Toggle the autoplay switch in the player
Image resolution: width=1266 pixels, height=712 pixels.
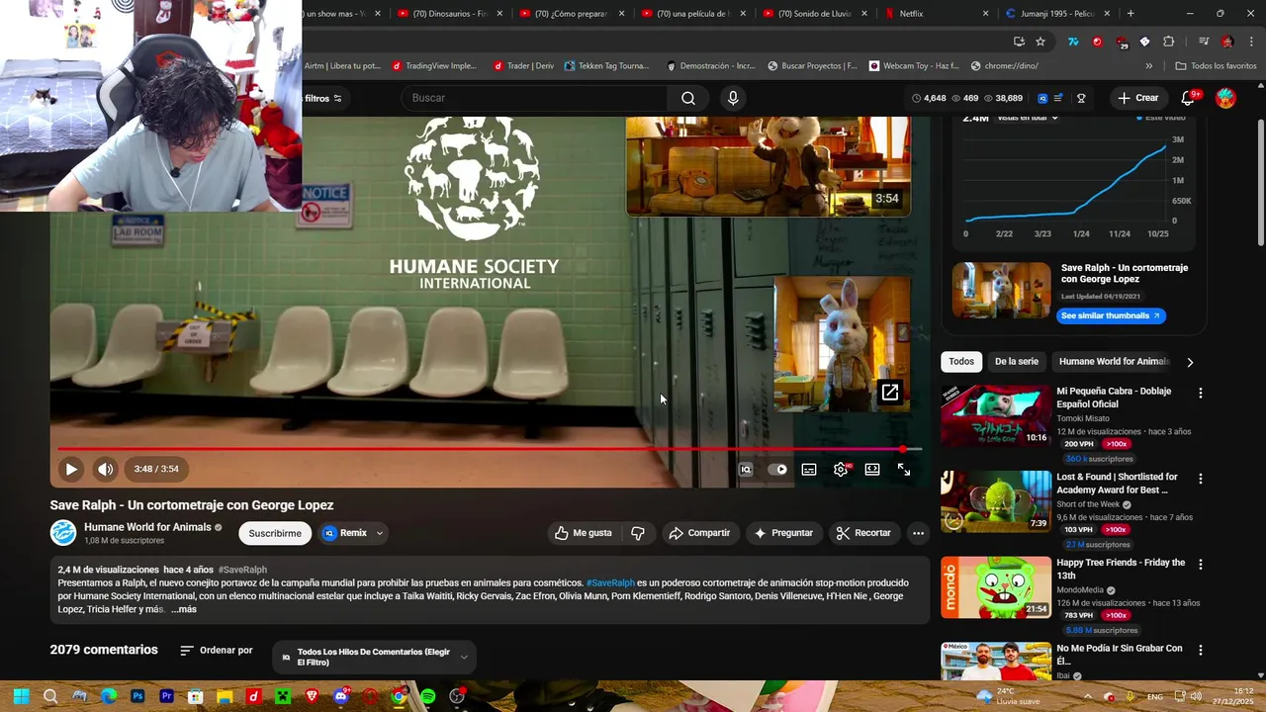(x=778, y=470)
